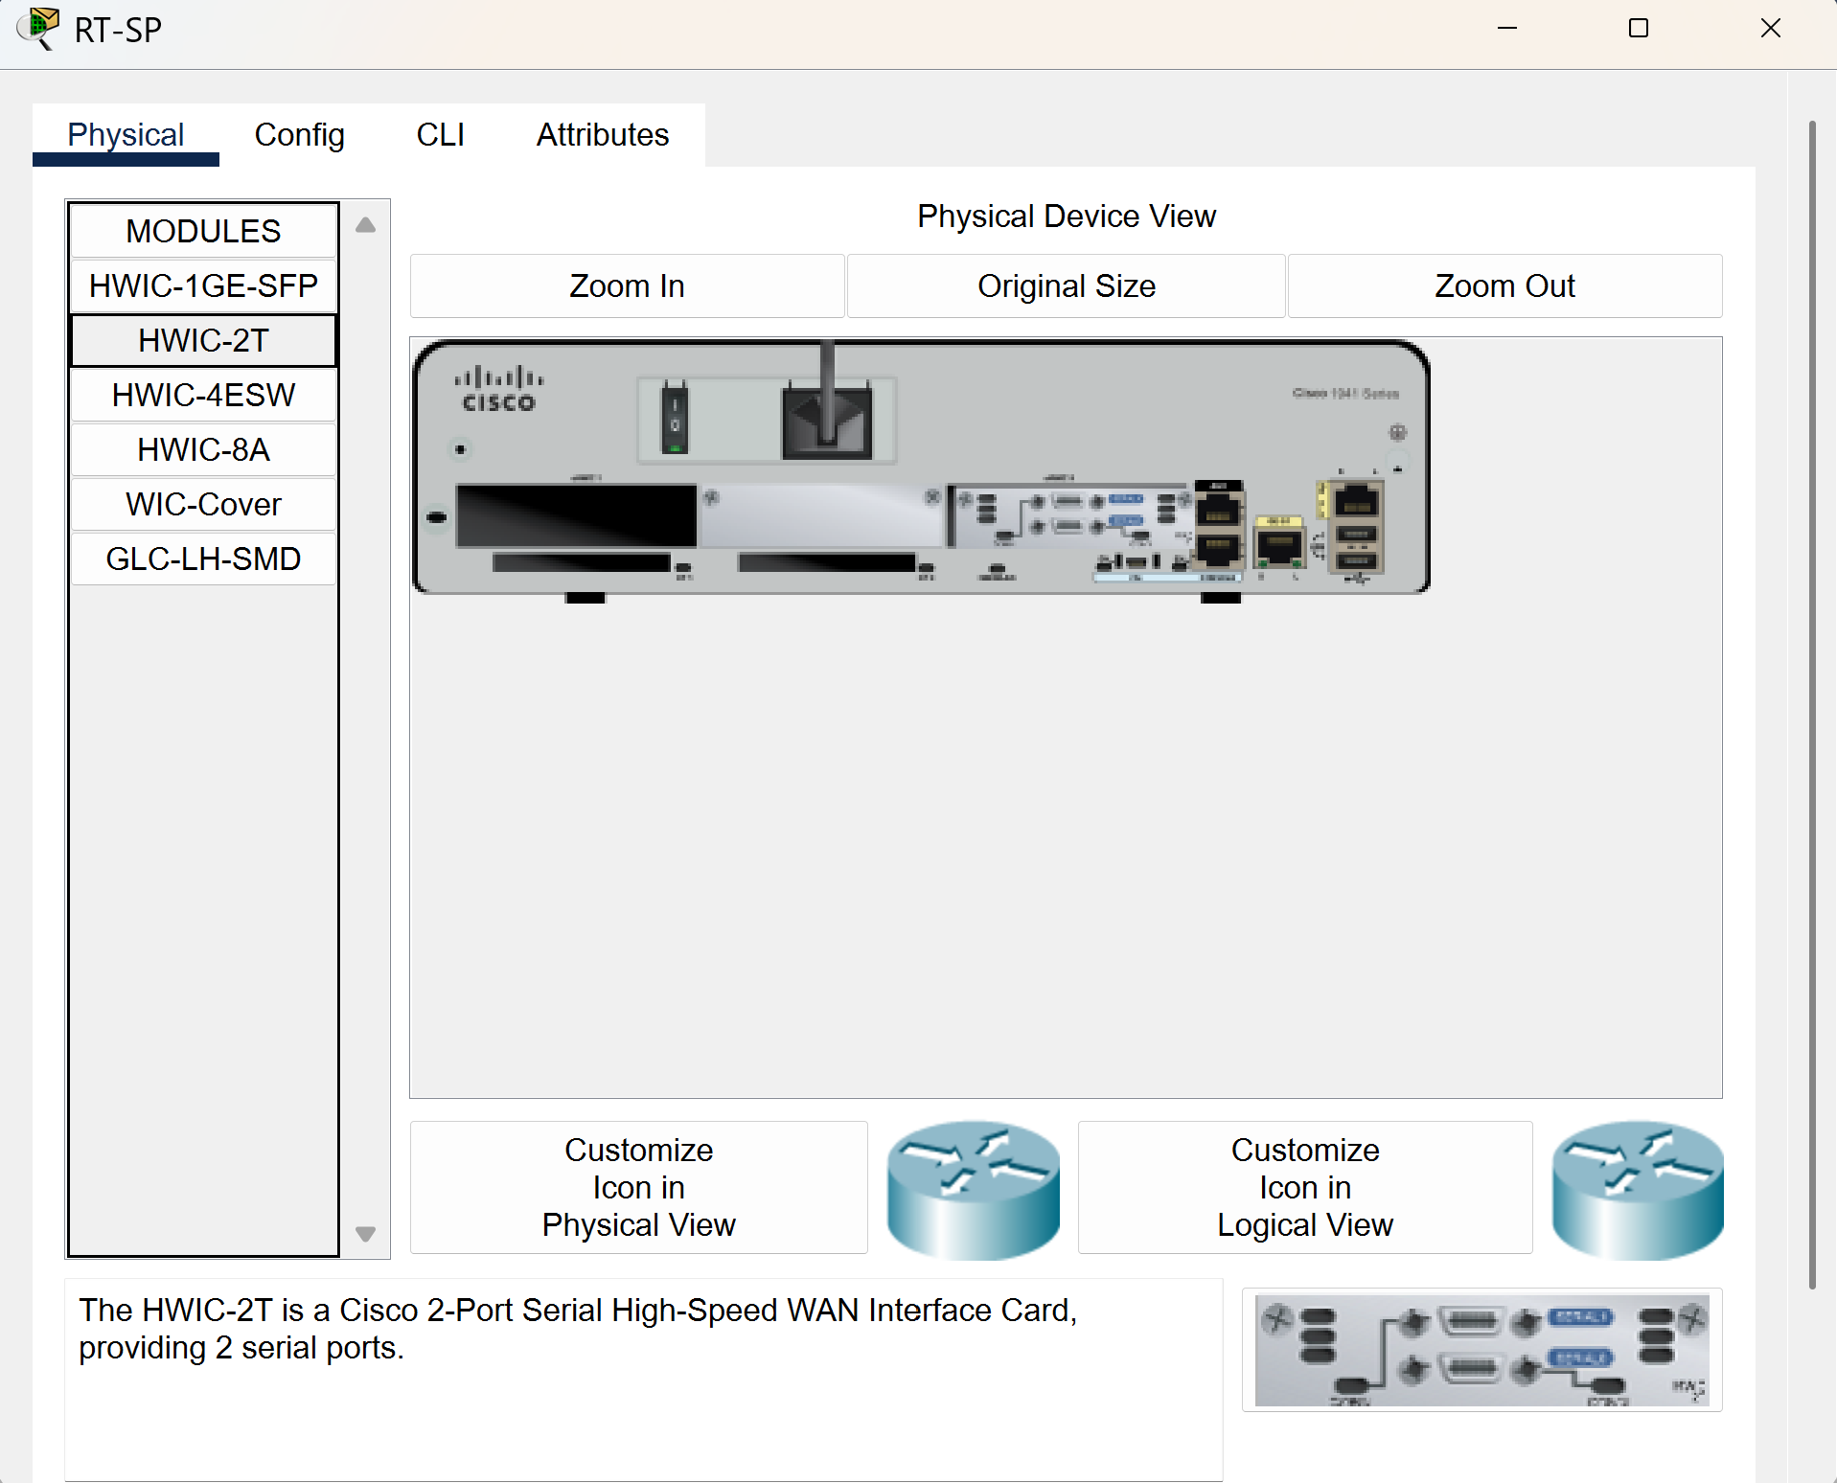1837x1483 pixels.
Task: Select the HWIC-1GE-SFP module
Action: [x=203, y=285]
